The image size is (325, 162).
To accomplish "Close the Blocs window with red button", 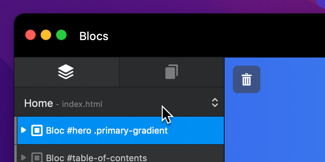I will click(x=30, y=35).
